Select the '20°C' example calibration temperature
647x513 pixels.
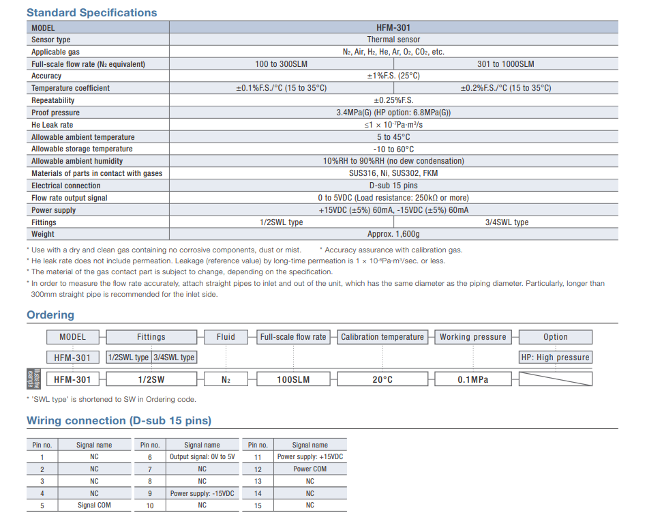382,379
